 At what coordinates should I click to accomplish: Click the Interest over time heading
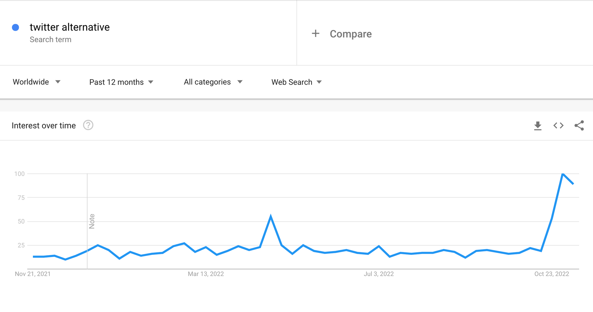pos(44,126)
